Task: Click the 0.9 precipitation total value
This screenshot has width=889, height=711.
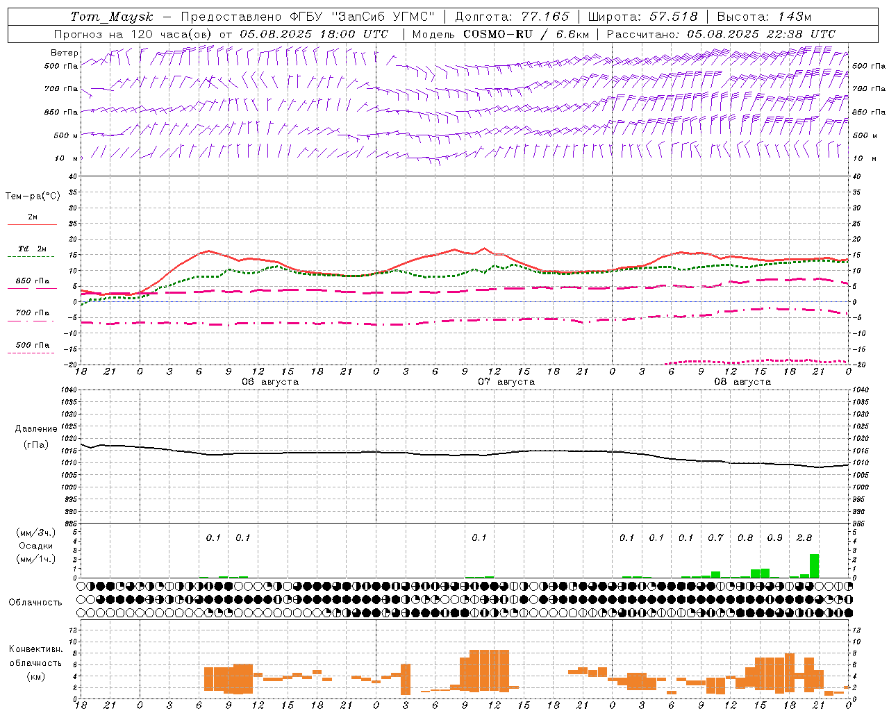Action: point(774,537)
